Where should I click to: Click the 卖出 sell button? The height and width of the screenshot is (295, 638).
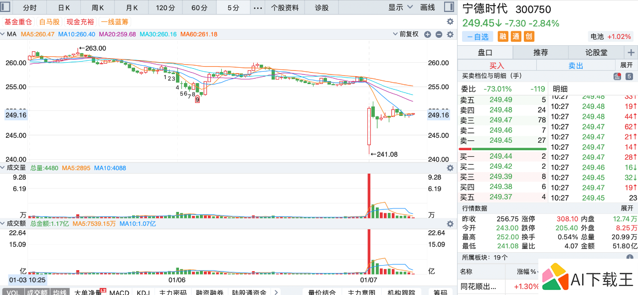pos(576,65)
